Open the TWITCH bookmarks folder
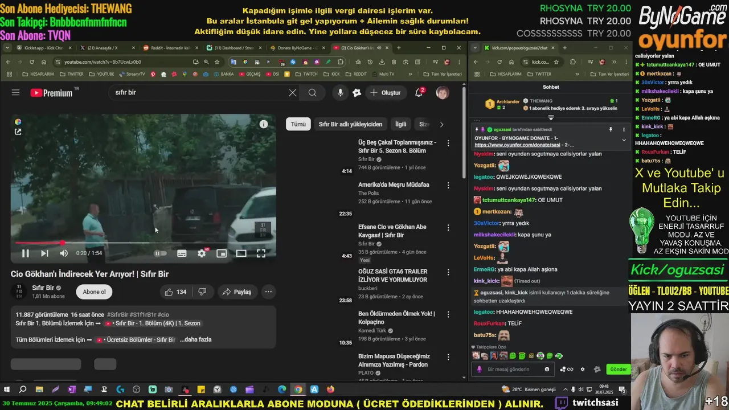This screenshot has width=729, height=410. pyautogui.click(x=306, y=74)
